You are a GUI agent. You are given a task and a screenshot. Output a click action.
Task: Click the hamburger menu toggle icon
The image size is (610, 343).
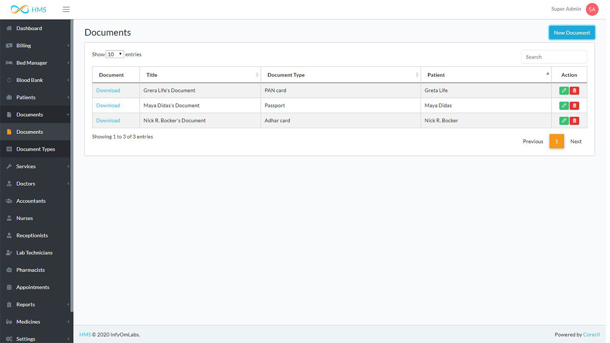(x=66, y=9)
